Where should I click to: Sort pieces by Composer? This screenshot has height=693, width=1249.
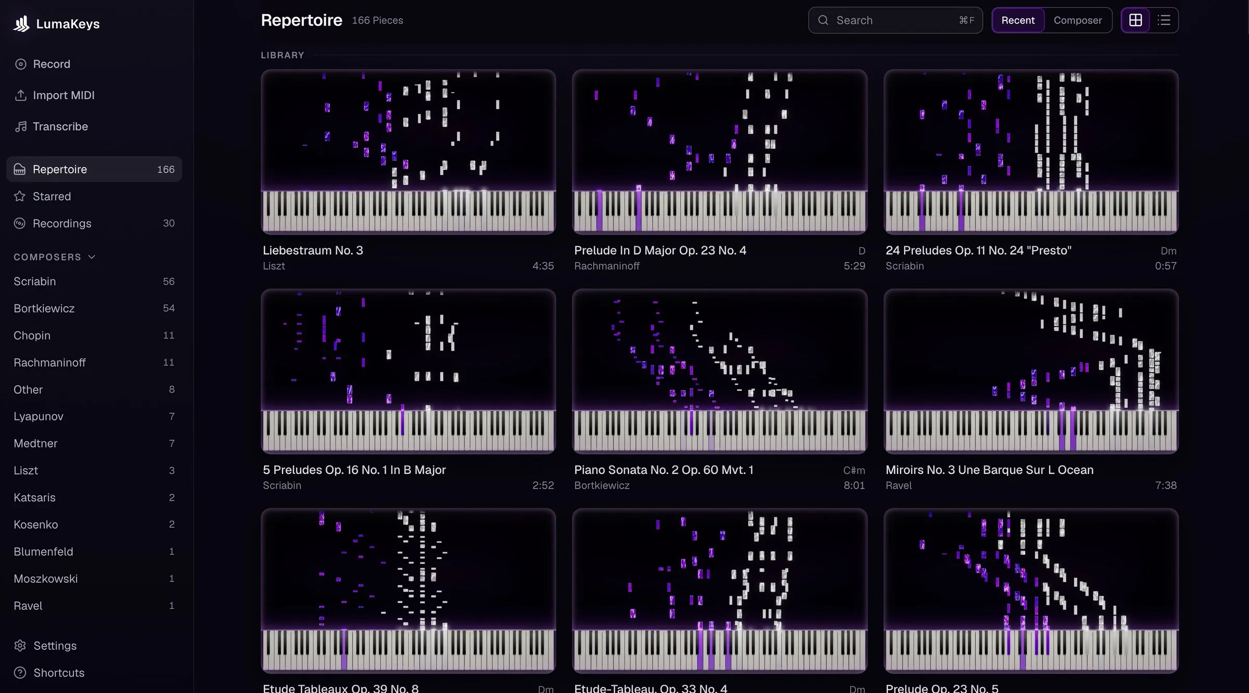(1078, 20)
